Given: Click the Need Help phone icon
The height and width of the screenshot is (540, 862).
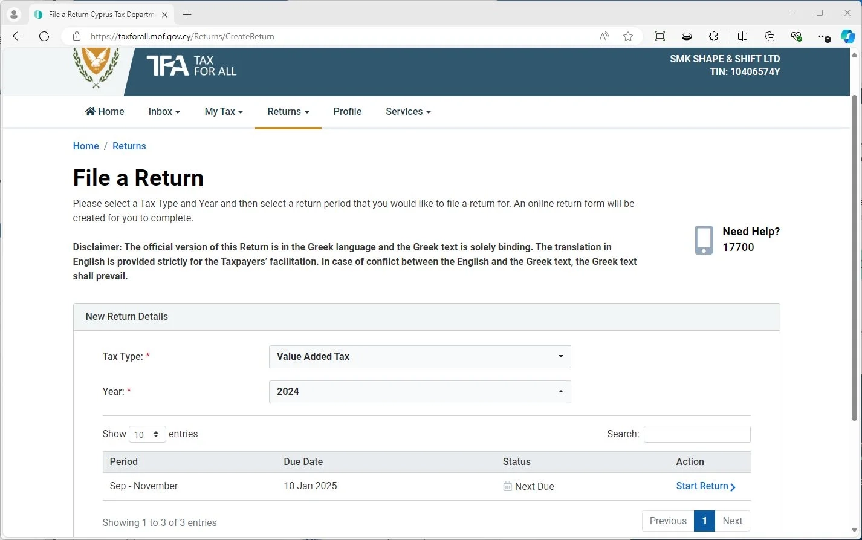Looking at the screenshot, I should 703,239.
